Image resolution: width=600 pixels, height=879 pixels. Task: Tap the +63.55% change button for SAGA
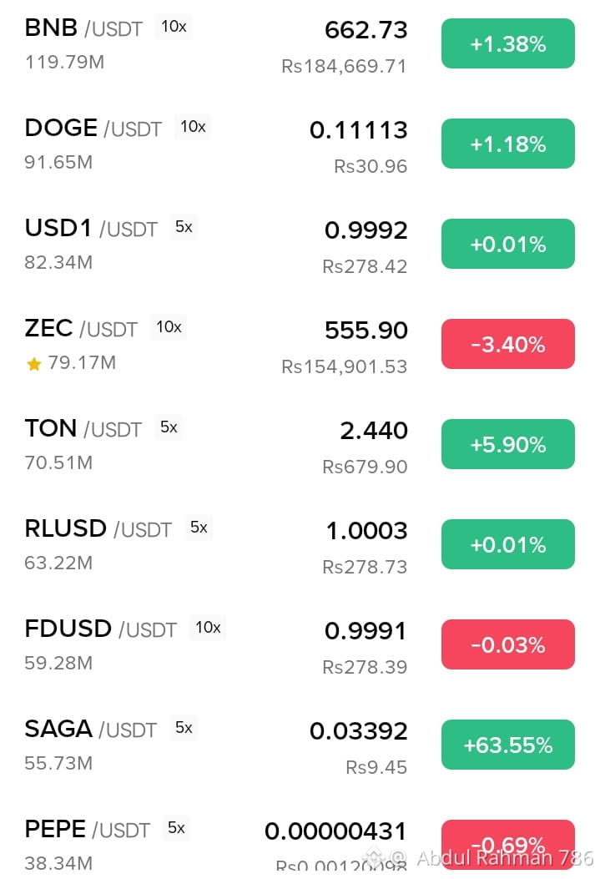(x=507, y=745)
